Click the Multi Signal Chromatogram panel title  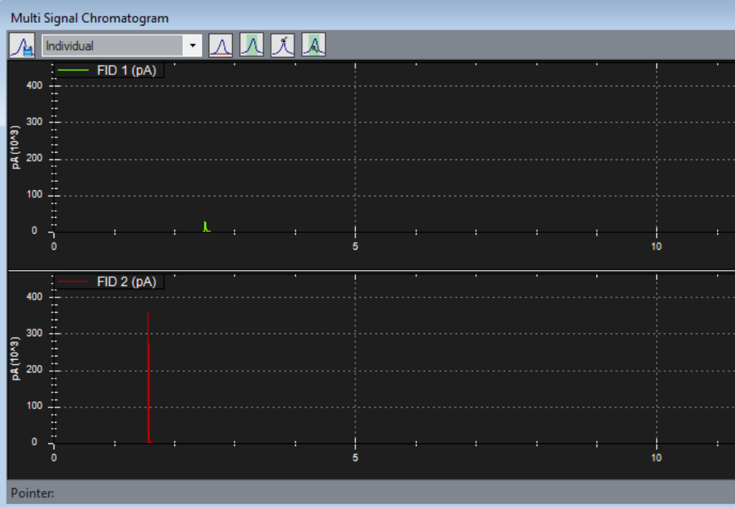tap(90, 18)
